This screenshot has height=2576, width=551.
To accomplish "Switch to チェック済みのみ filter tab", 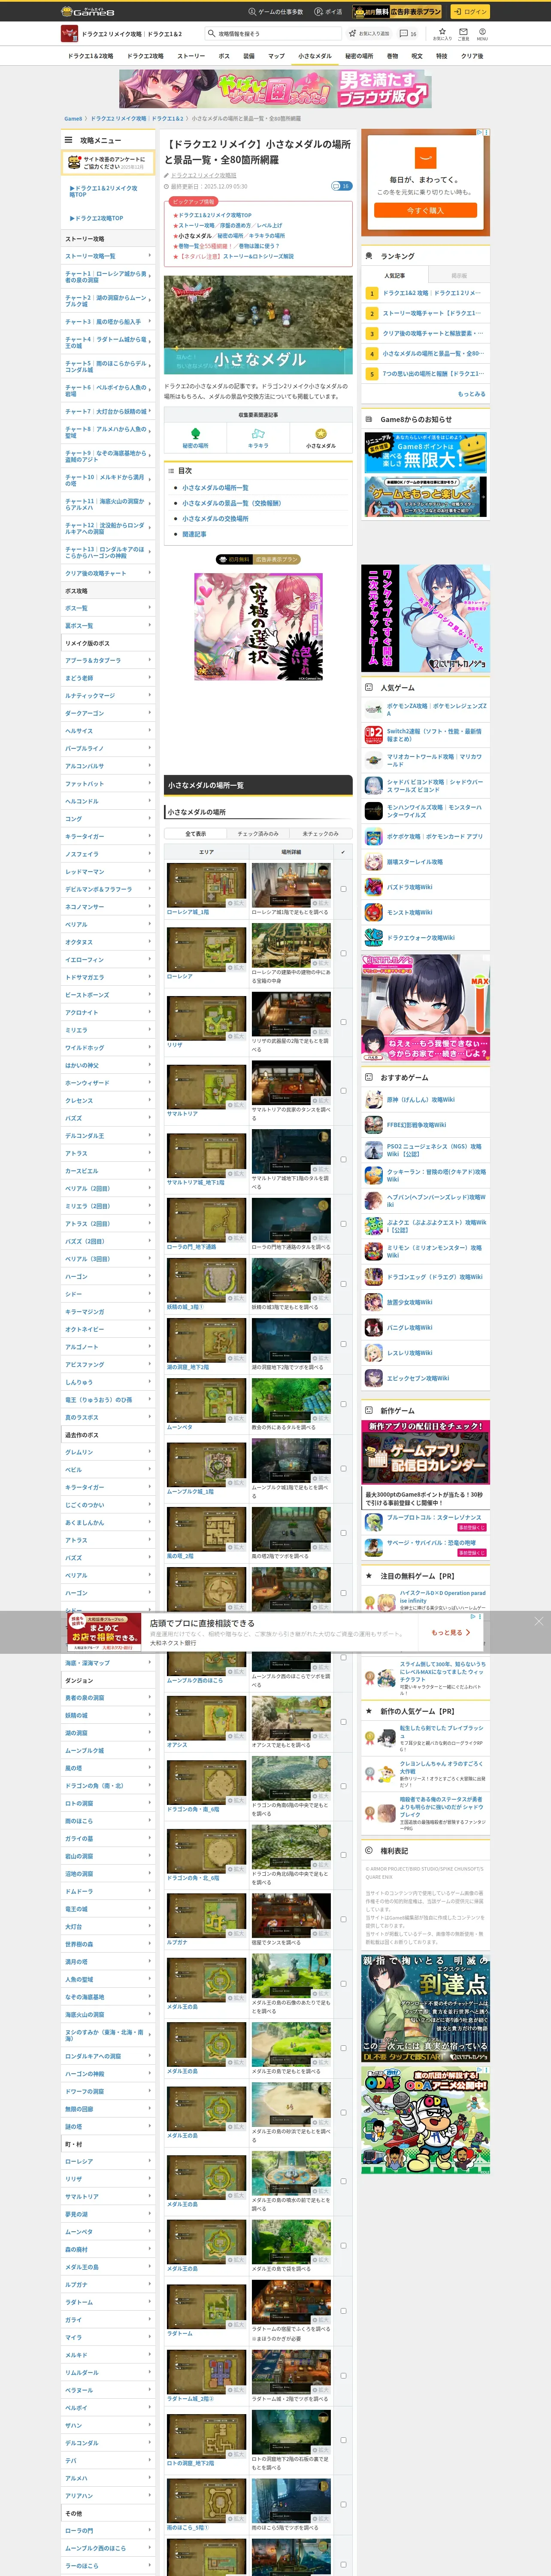I will point(258,834).
